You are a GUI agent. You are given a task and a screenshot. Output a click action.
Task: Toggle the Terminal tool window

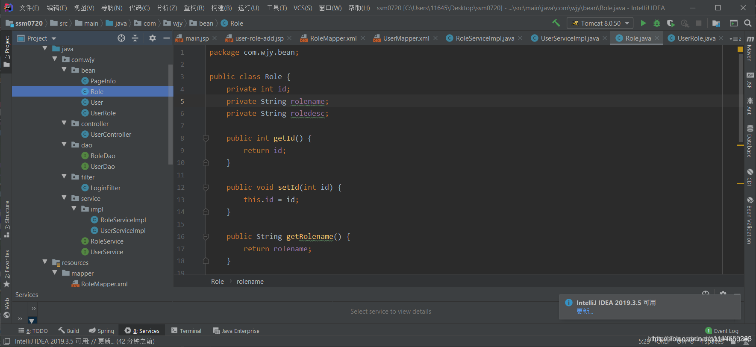(186, 331)
